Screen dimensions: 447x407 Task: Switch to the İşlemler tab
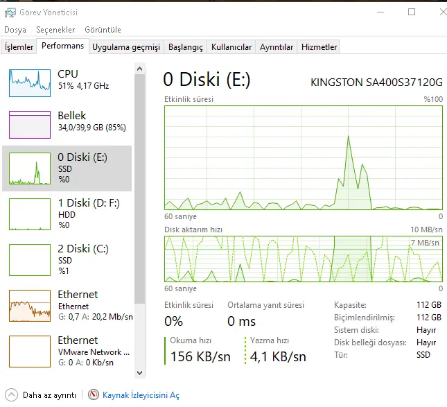[19, 46]
